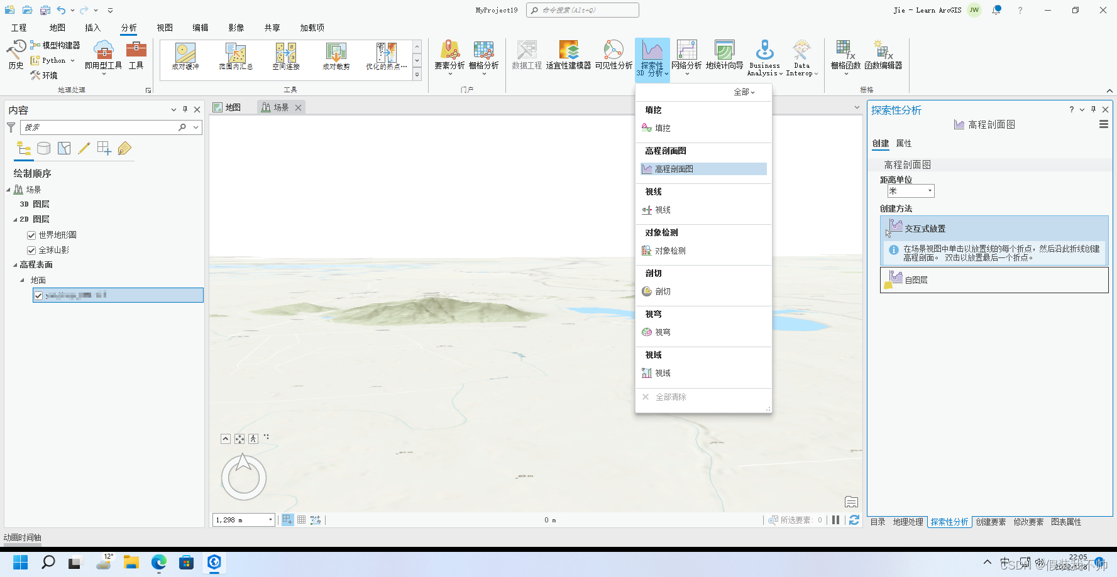The image size is (1117, 577).
Task: Start the 适宜性建模器 suitability modeler
Action: coord(569,57)
